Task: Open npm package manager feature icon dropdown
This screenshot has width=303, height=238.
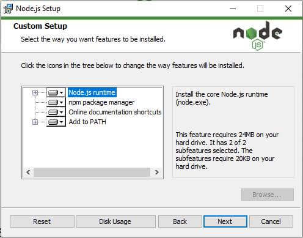Action: coord(56,102)
